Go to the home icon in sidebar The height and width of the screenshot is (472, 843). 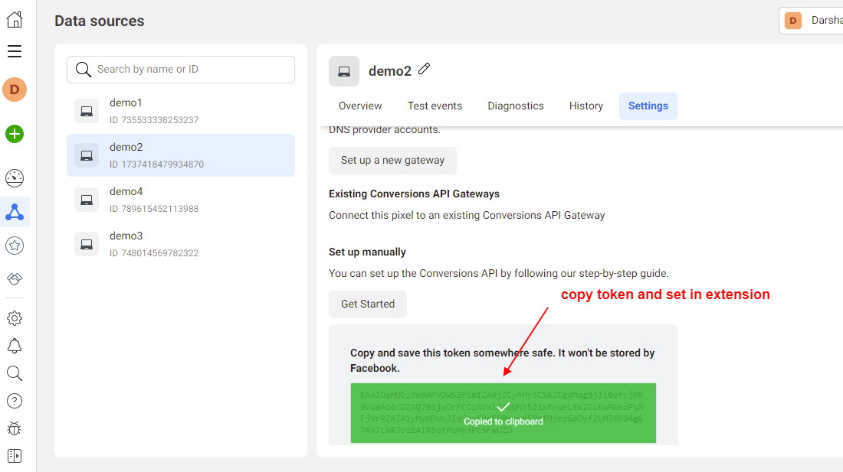click(x=15, y=20)
